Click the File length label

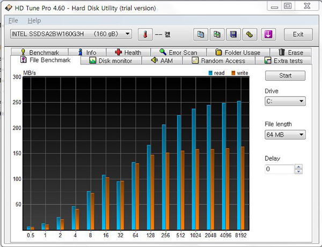pos(278,124)
